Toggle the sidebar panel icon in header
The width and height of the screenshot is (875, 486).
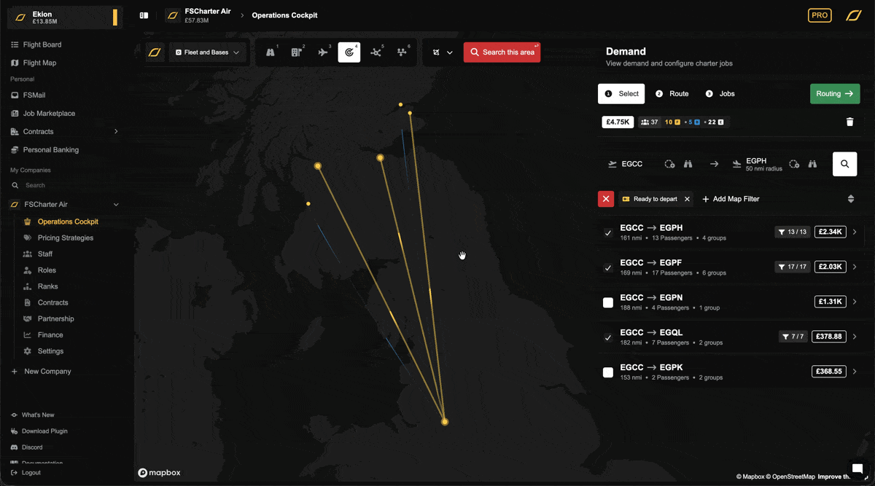tap(144, 15)
